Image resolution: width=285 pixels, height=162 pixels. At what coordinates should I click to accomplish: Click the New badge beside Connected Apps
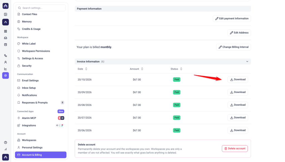tap(61, 111)
